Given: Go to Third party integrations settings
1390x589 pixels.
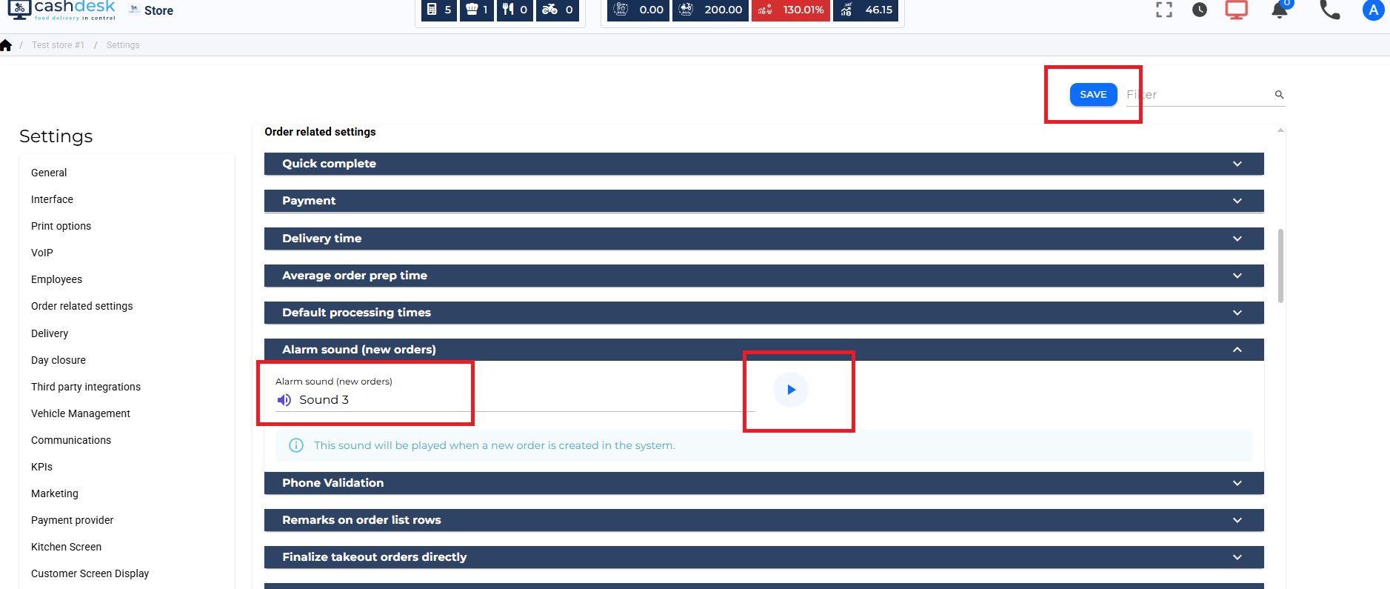Looking at the screenshot, I should tap(86, 387).
